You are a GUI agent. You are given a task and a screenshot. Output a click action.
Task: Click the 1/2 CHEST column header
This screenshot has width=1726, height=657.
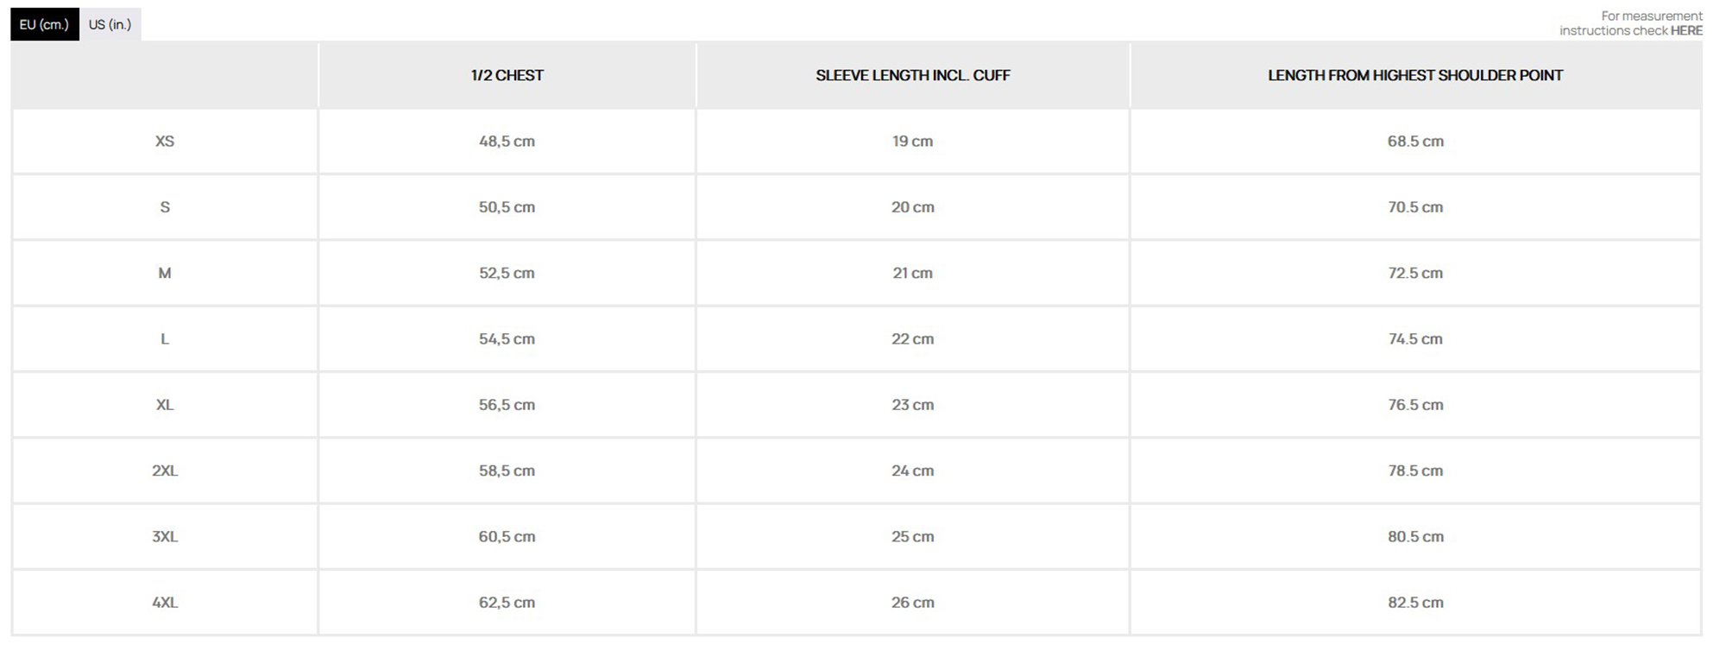click(507, 75)
